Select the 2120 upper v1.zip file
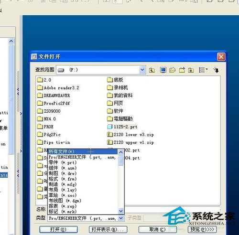The width and height of the screenshot is (239, 235). click(130, 142)
